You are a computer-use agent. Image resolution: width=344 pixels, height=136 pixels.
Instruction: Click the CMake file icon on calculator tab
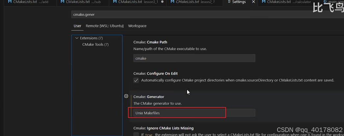(263, 2)
